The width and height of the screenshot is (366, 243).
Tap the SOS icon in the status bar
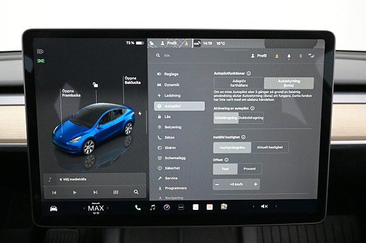pyautogui.click(x=197, y=43)
